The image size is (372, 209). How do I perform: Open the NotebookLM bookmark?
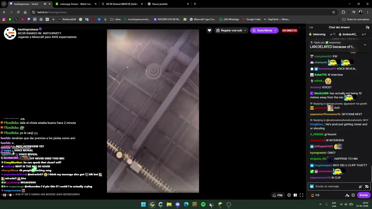(67, 19)
